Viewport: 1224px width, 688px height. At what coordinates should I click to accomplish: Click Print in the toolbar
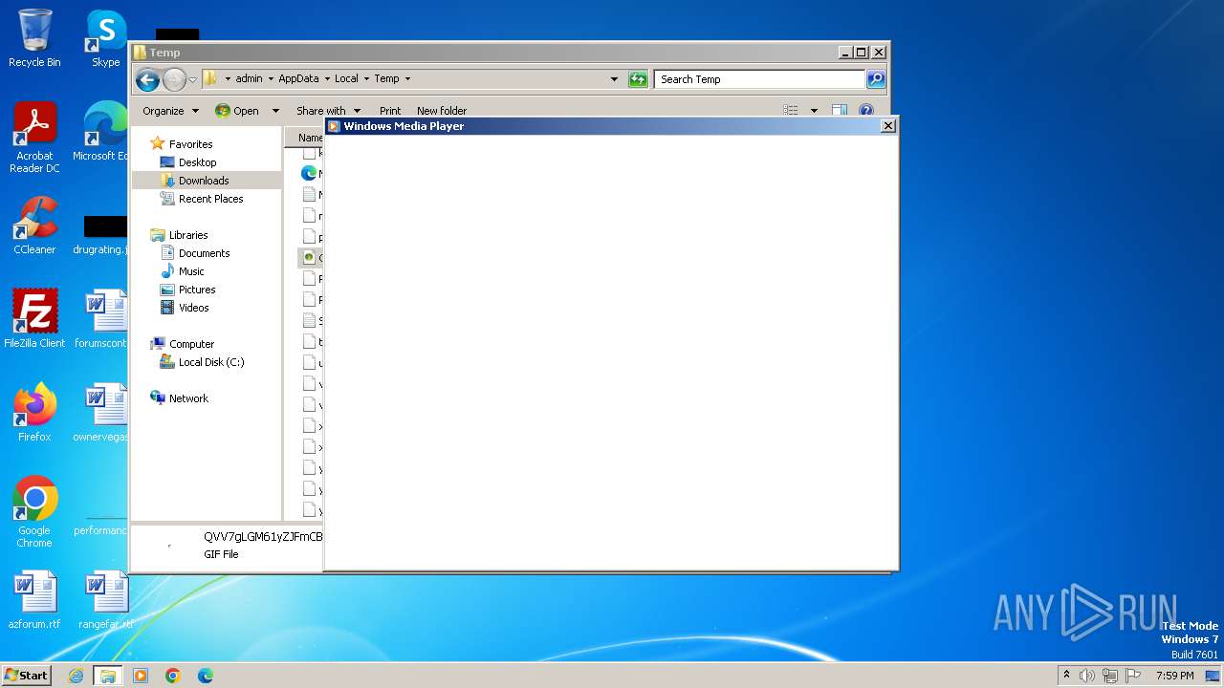pyautogui.click(x=389, y=111)
